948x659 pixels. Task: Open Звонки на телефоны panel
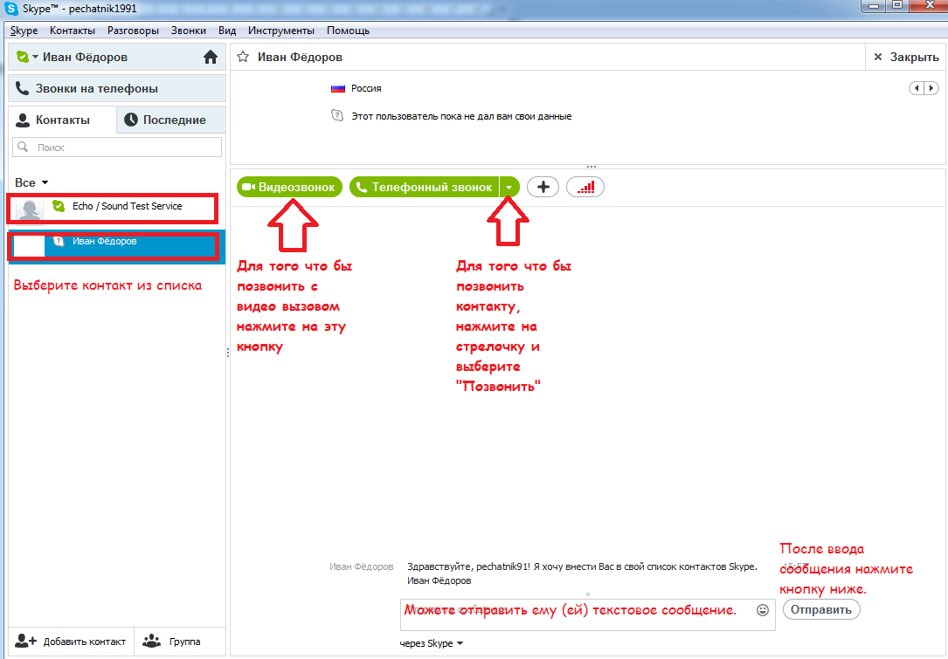[x=117, y=88]
